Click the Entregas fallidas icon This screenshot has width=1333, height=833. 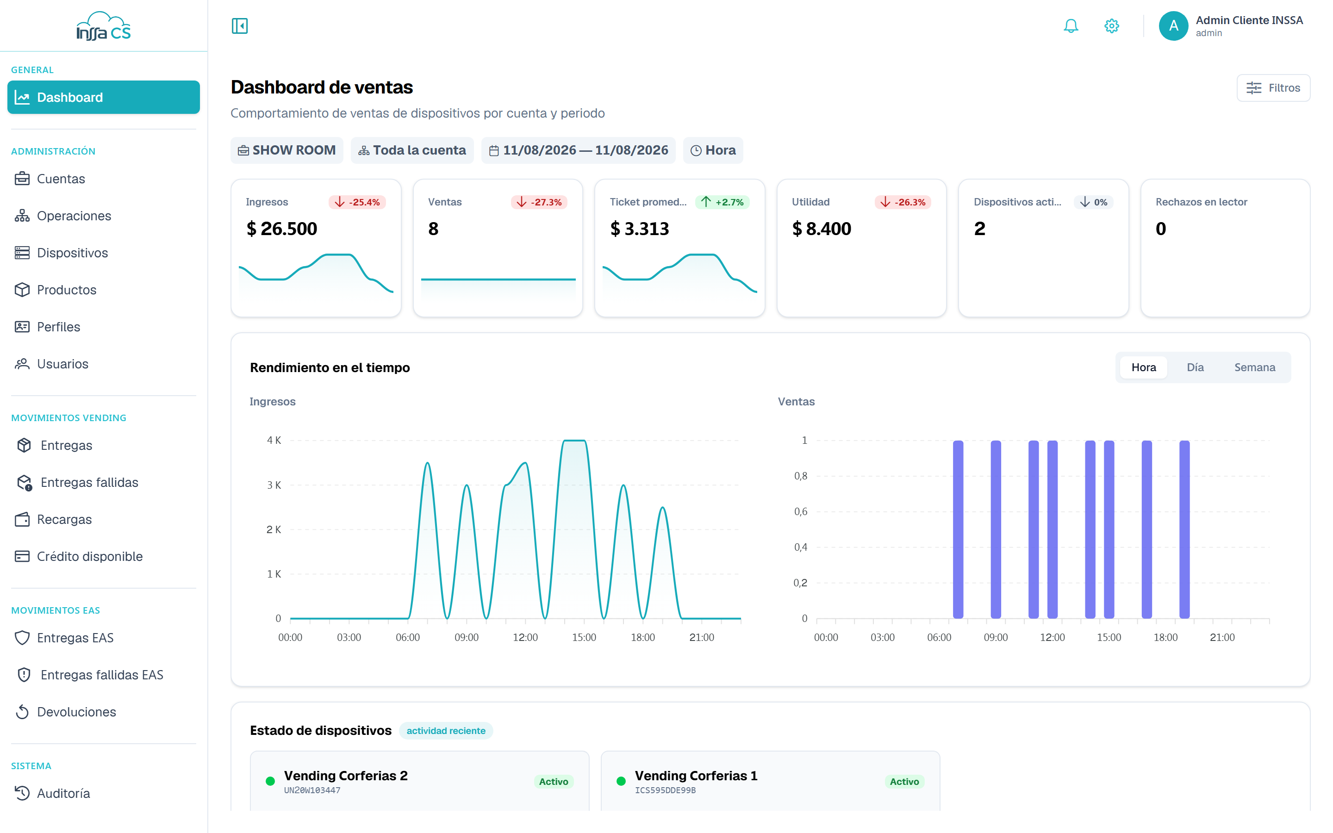click(x=24, y=483)
